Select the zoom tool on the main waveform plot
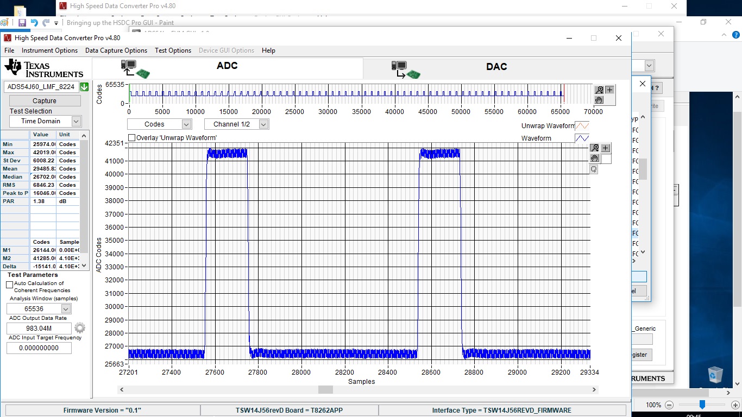Screen dimensions: 742x417 click(595, 148)
